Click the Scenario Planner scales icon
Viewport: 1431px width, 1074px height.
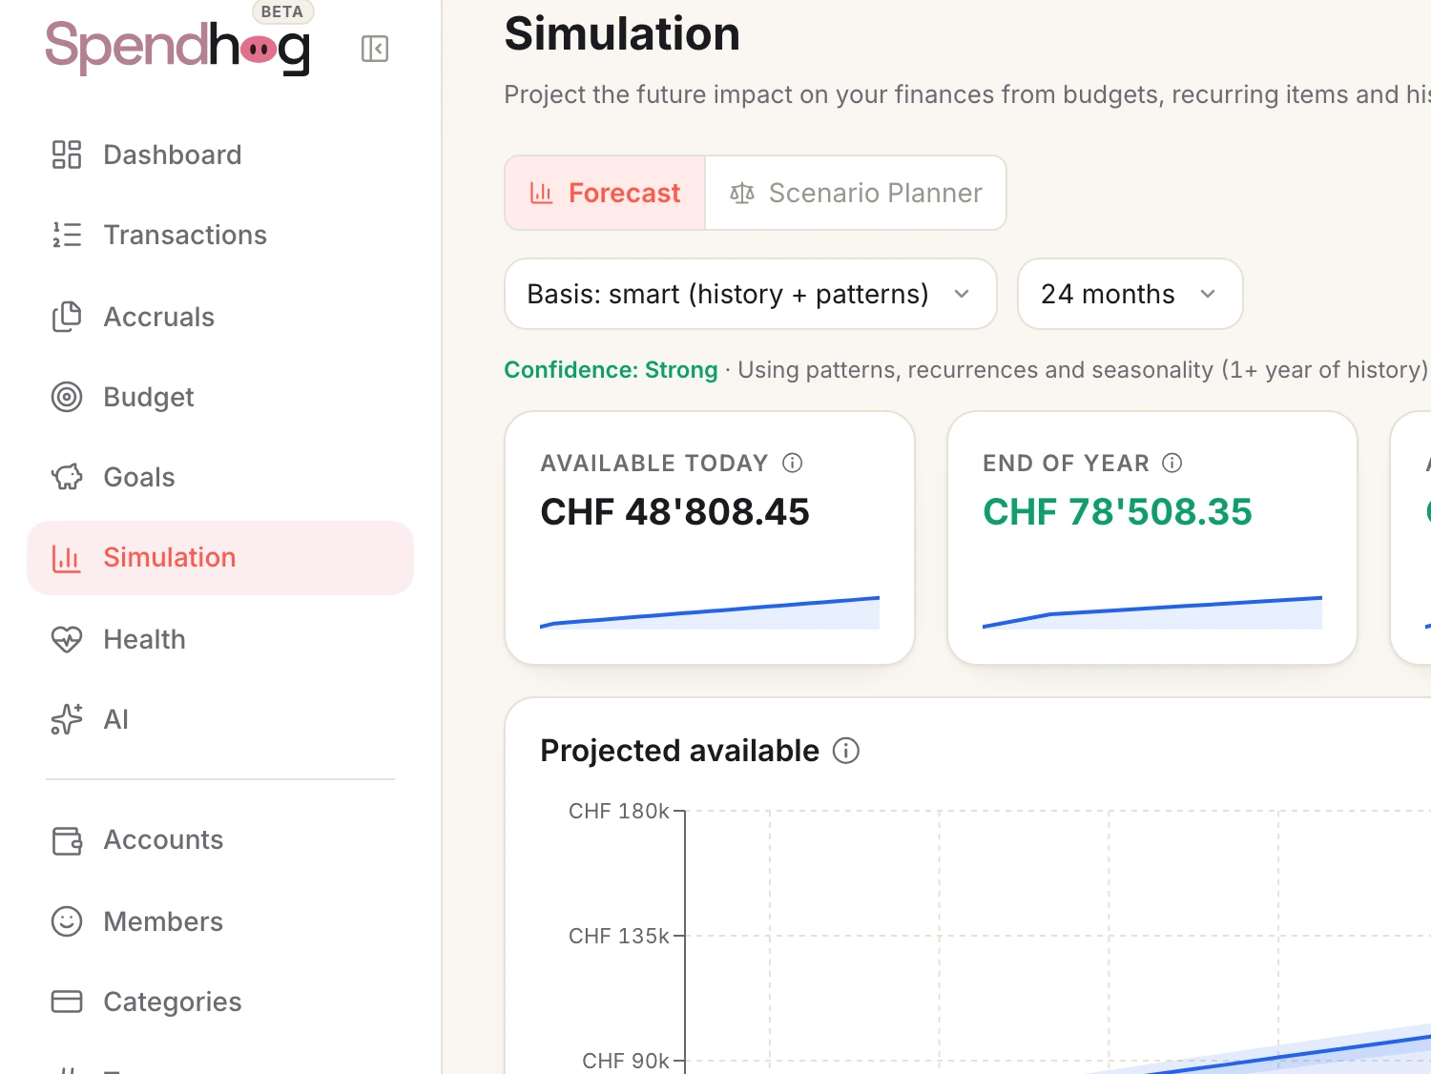(742, 193)
